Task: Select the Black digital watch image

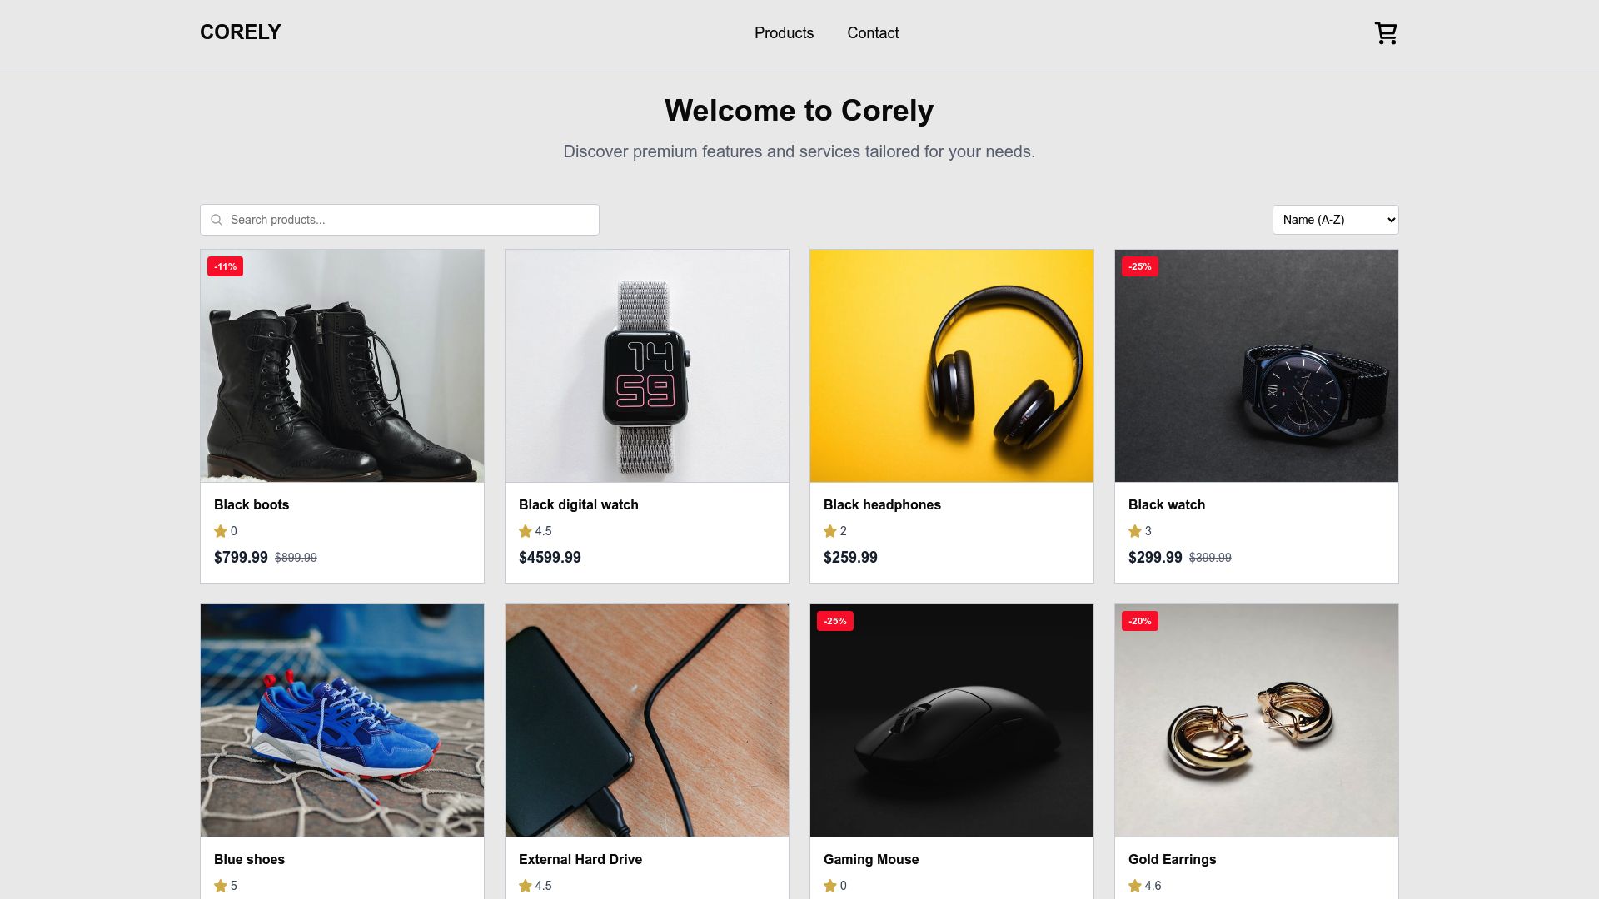Action: coord(647,366)
